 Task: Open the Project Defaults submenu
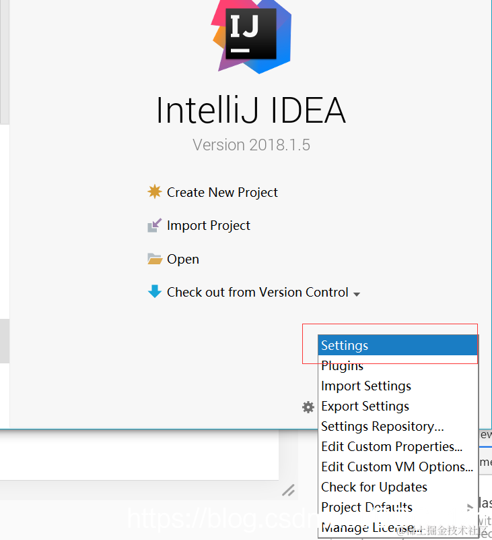click(x=398, y=507)
